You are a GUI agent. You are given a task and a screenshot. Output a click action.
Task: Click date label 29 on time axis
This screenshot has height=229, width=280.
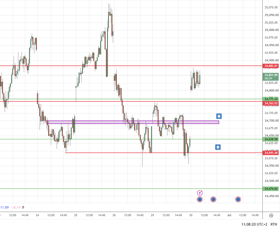pyautogui.click(x=152, y=215)
